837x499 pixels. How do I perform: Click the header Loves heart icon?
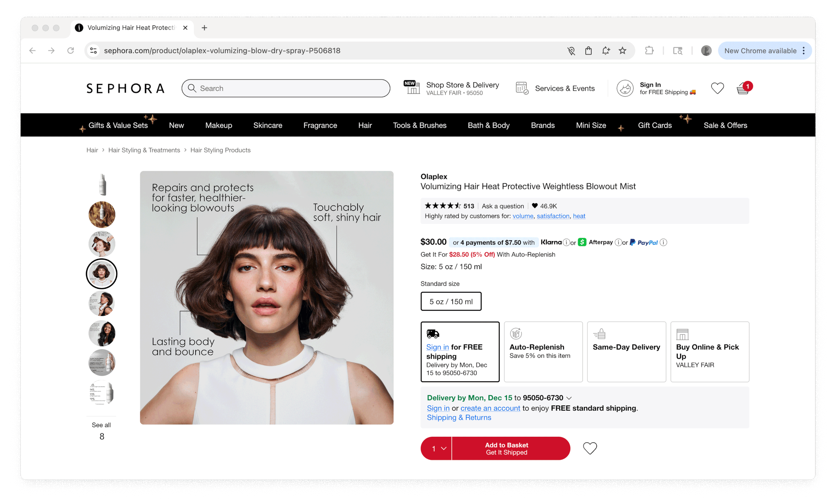(717, 88)
